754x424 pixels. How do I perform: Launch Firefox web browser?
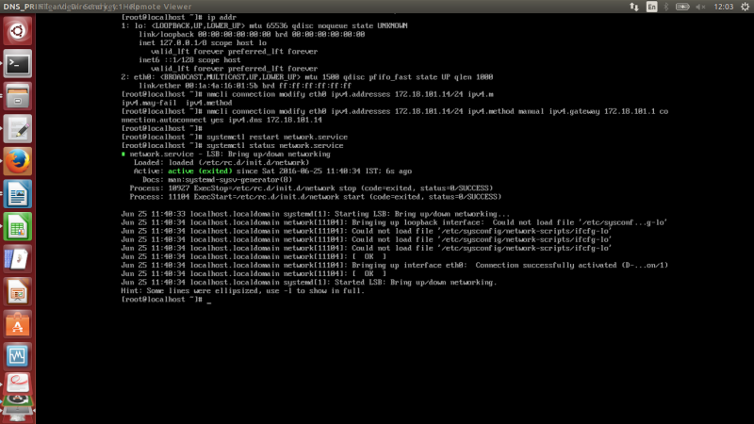click(x=18, y=161)
